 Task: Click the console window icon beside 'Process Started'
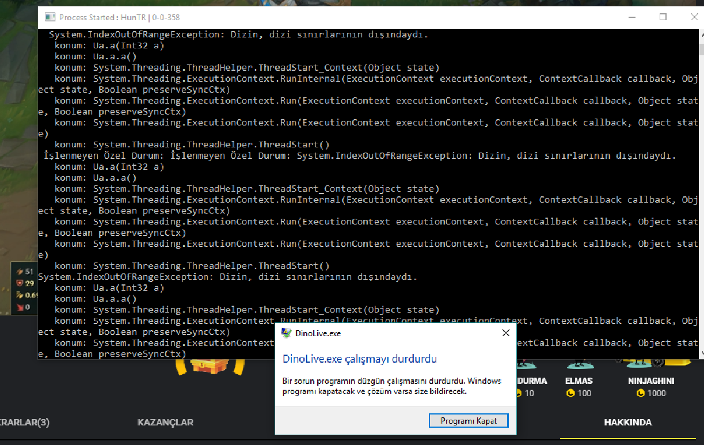point(51,17)
